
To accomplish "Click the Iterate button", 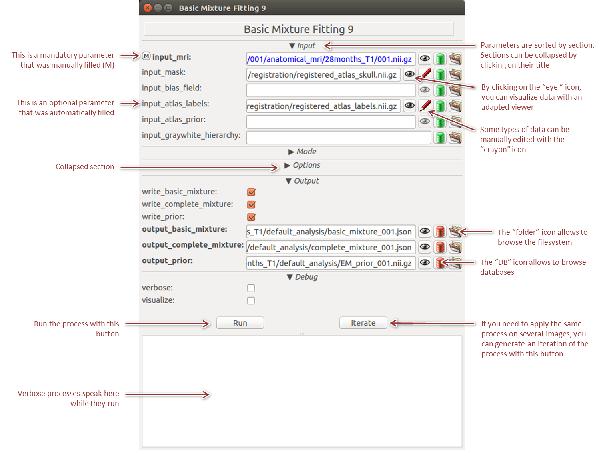I will click(363, 323).
